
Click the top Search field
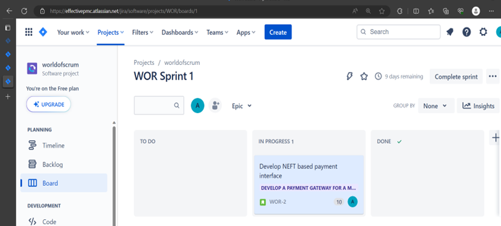pyautogui.click(x=398, y=32)
